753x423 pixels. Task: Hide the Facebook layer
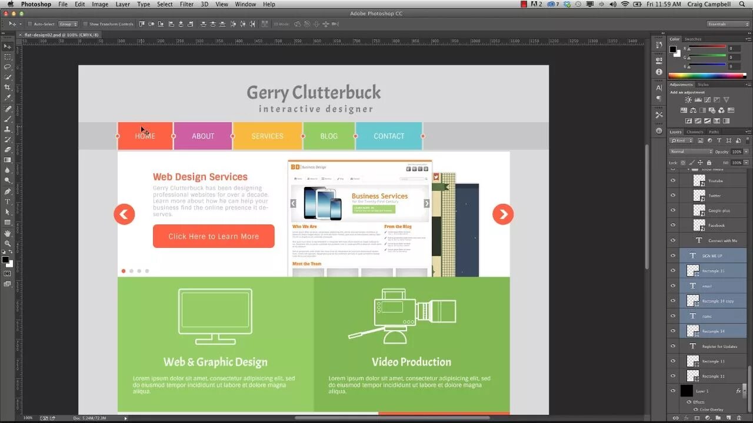673,226
